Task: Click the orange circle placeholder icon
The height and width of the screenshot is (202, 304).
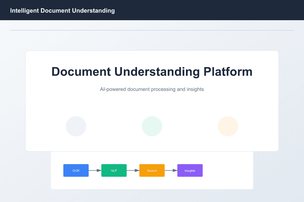Action: (228, 126)
